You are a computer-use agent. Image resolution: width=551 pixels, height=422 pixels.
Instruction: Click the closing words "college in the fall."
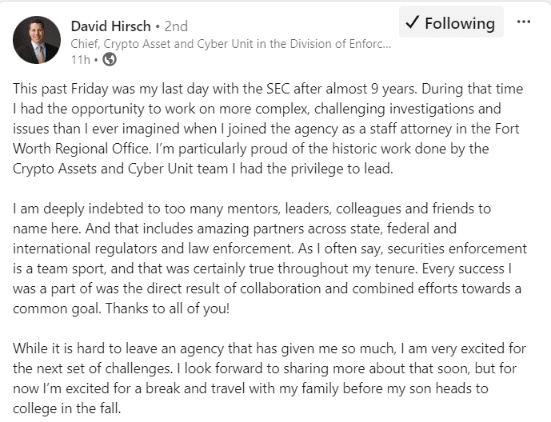[x=66, y=408]
